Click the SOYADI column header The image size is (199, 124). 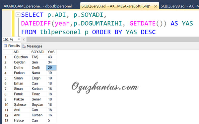38,52
